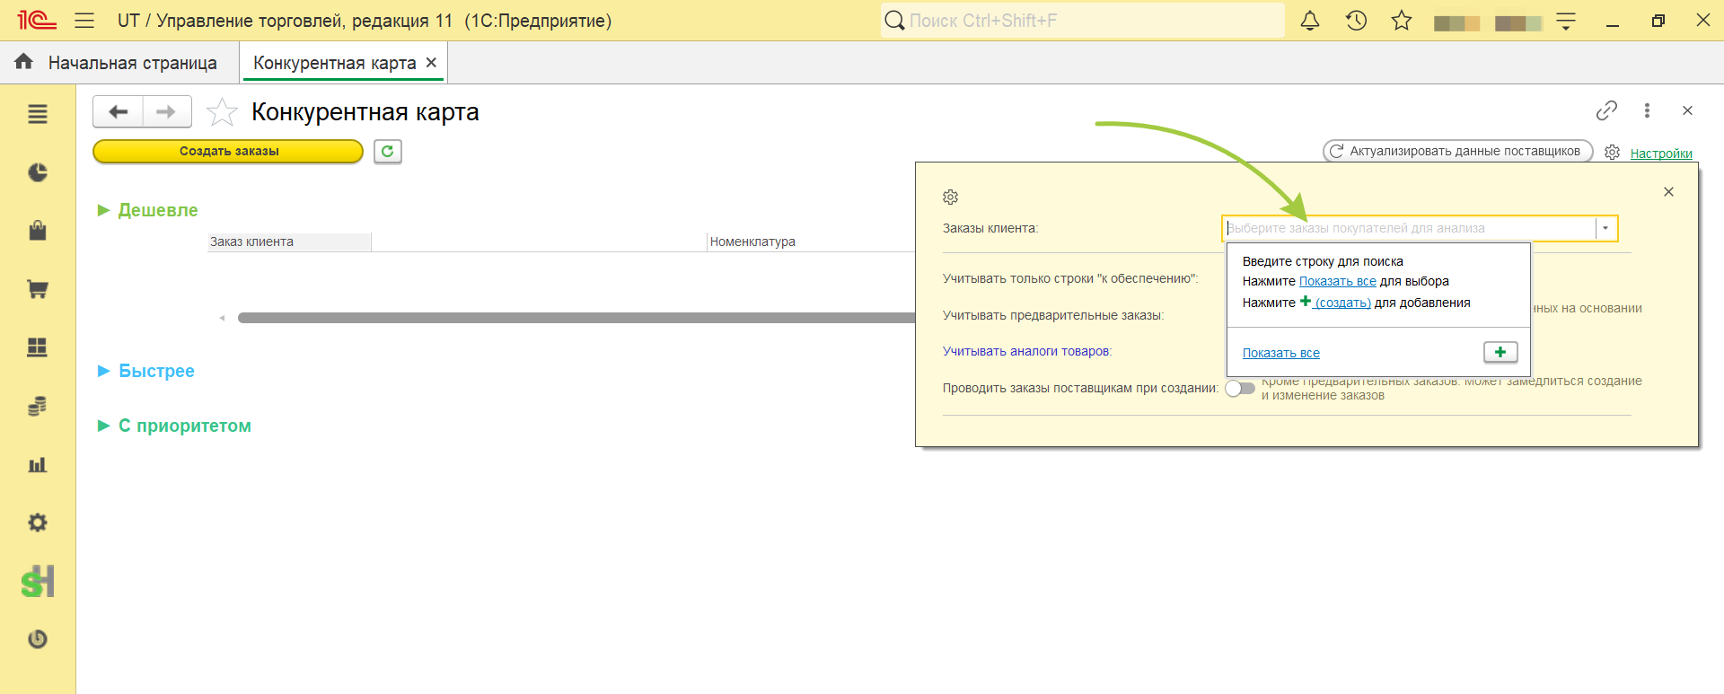1724x694 pixels.
Task: Open favorites star in title bar
Action: (1402, 21)
